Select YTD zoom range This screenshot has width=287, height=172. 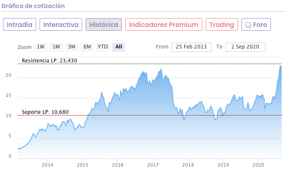(x=103, y=47)
